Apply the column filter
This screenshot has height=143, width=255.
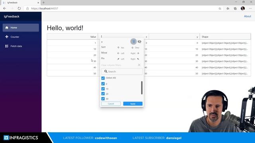click(133, 104)
